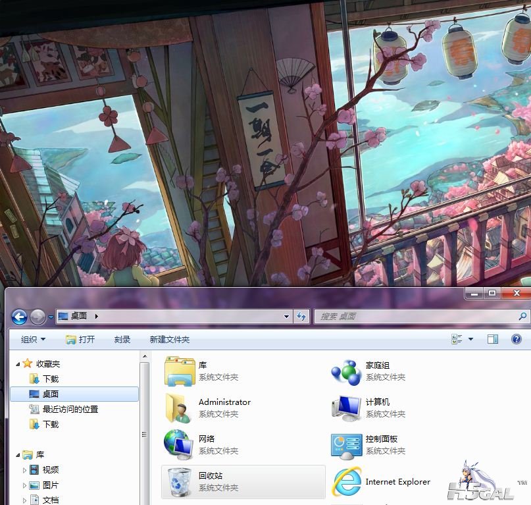Refresh the folder with the refresh button
This screenshot has height=505, width=531.
point(301,317)
